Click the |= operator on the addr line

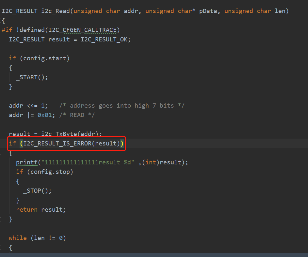[30, 115]
